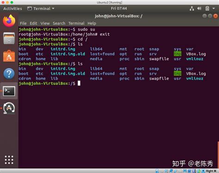This screenshot has height=173, width=219.
Task: Click the 'sudo su' command text
Action: pyautogui.click(x=86, y=30)
